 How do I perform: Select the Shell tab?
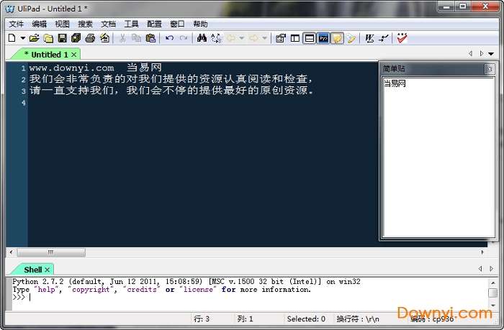(x=33, y=270)
